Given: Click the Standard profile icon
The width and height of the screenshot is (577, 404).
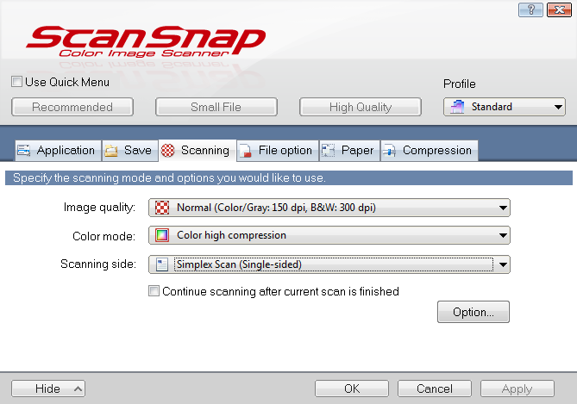Looking at the screenshot, I should (x=457, y=107).
